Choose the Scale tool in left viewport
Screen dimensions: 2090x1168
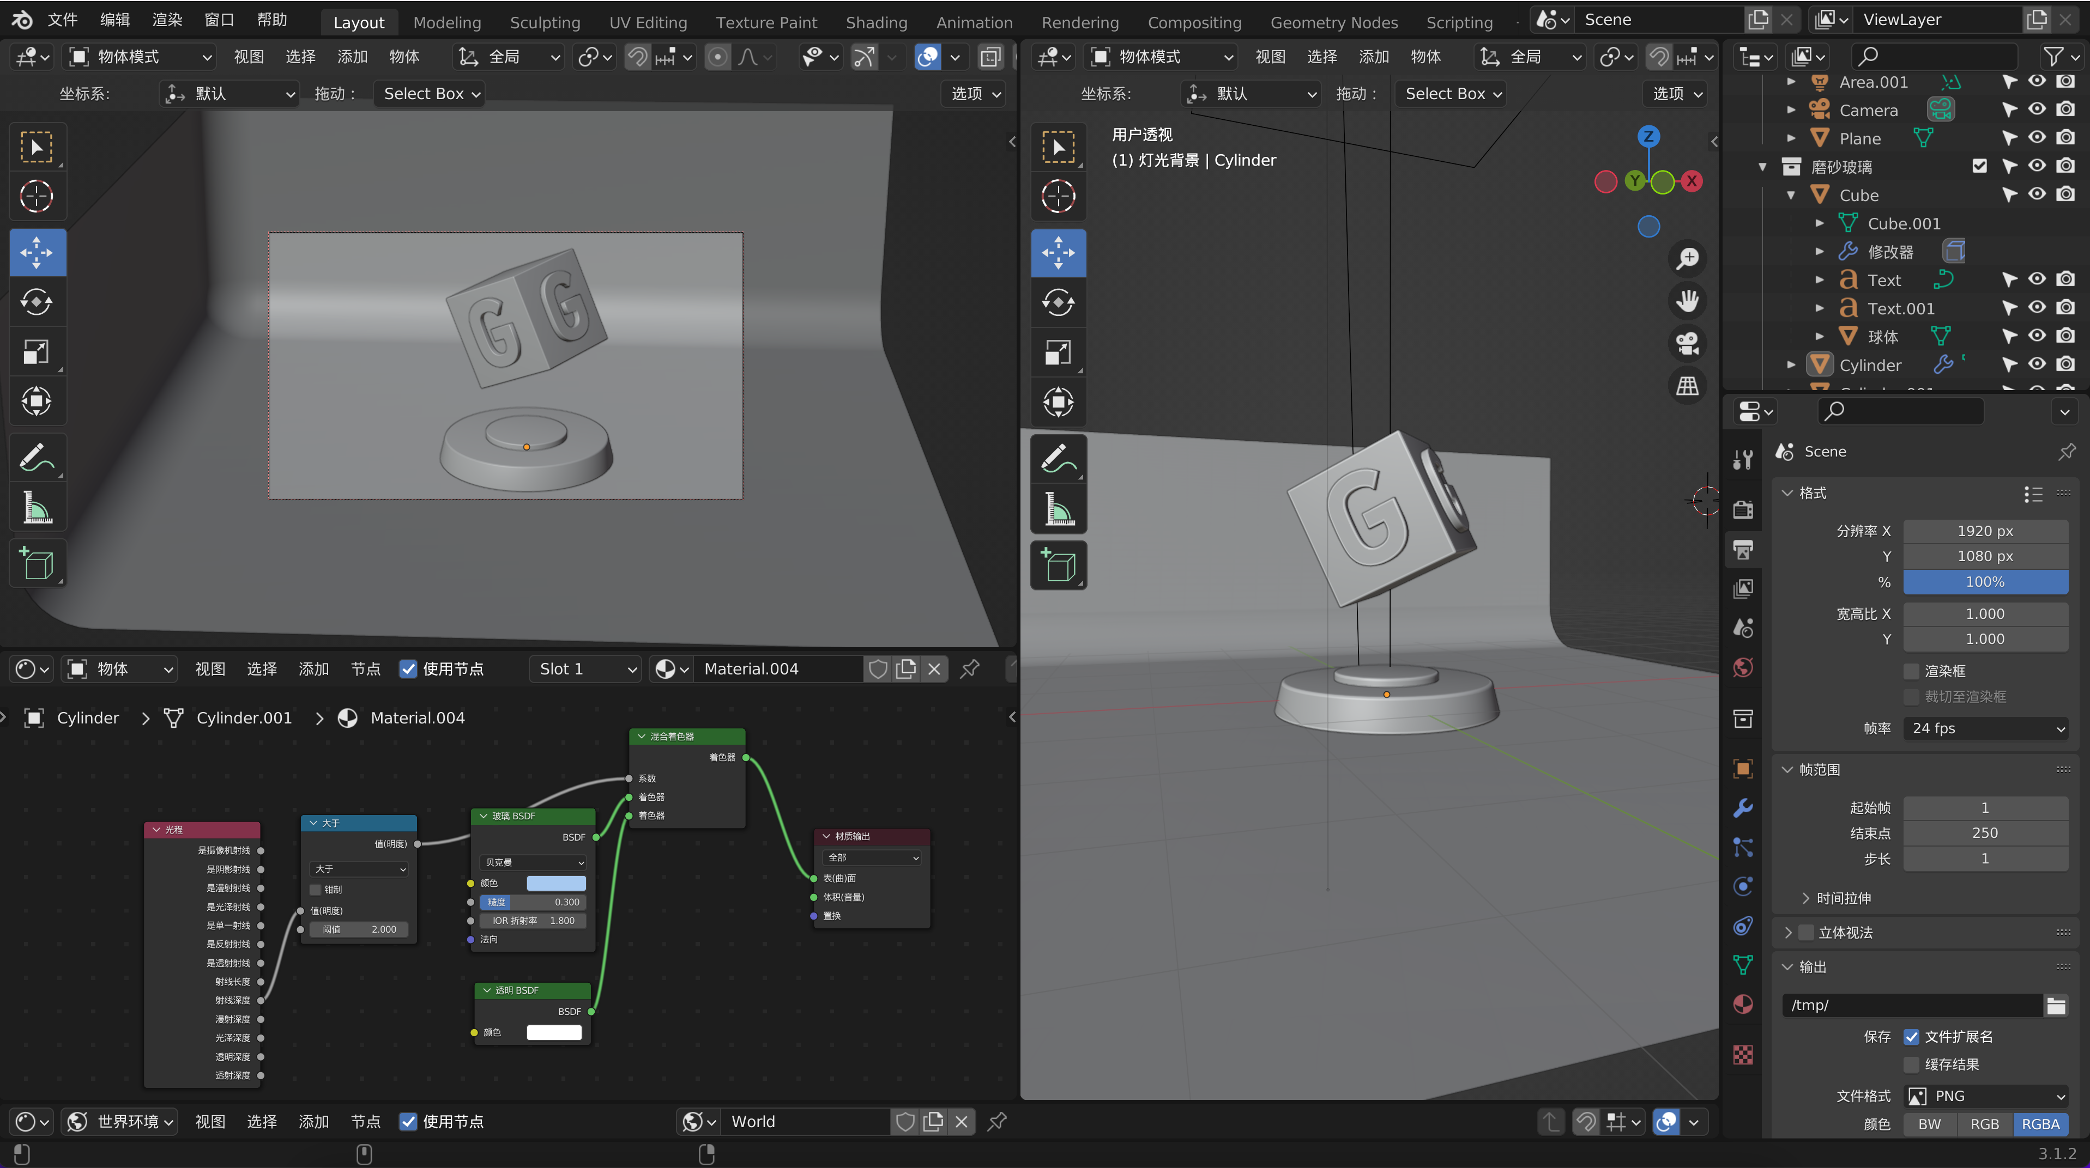tap(37, 352)
